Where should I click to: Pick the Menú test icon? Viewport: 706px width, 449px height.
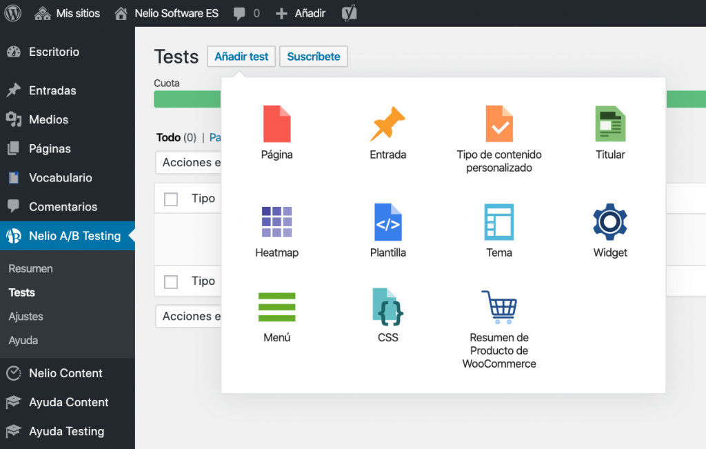tap(276, 306)
